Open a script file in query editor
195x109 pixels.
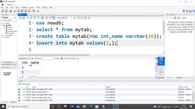click(20, 18)
